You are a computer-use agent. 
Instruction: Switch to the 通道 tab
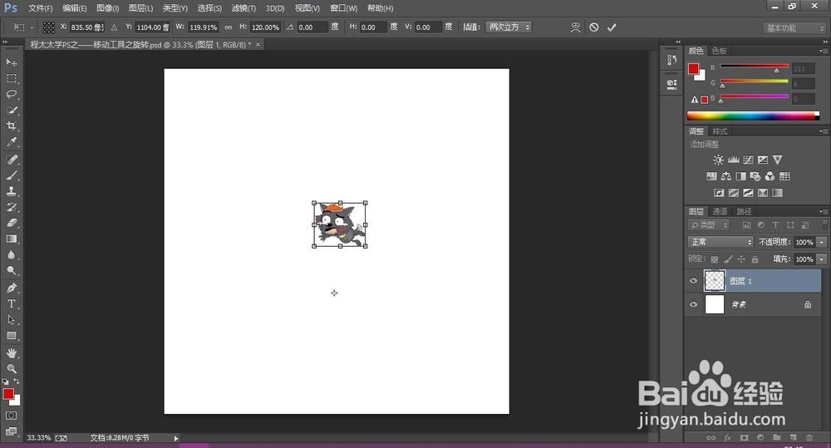[720, 212]
